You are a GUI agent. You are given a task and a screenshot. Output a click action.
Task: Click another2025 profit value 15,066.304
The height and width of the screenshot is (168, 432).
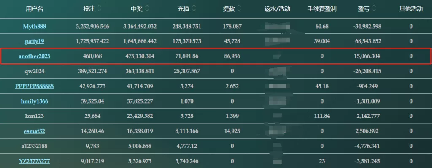[367, 56]
